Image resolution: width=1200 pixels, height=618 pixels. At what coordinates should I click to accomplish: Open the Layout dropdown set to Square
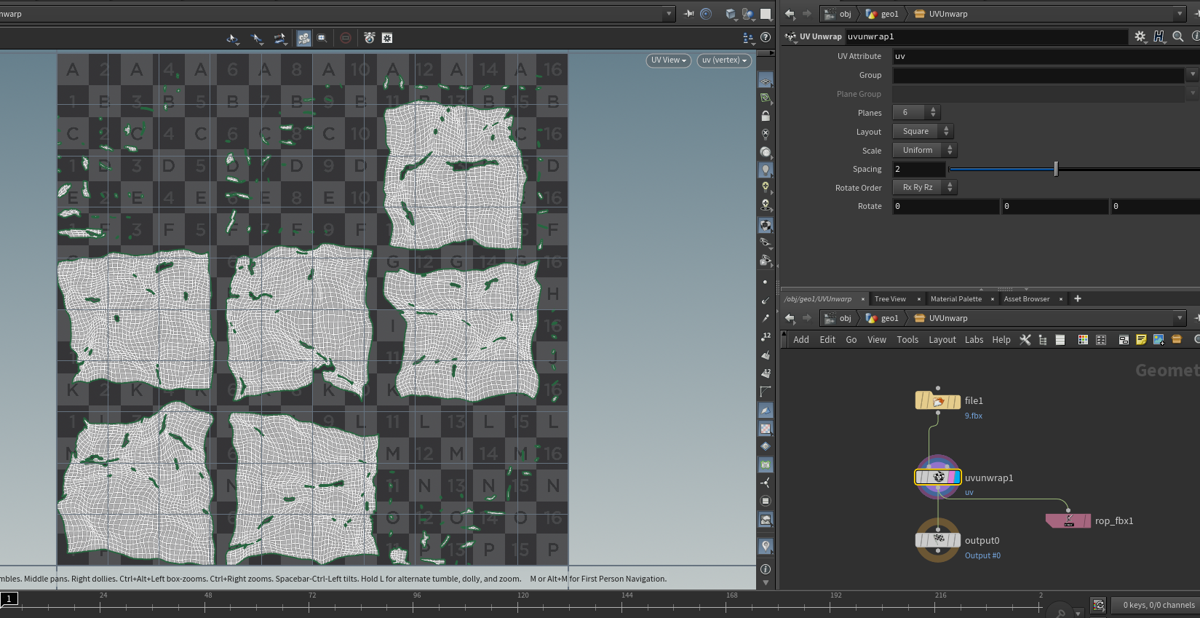click(x=923, y=132)
